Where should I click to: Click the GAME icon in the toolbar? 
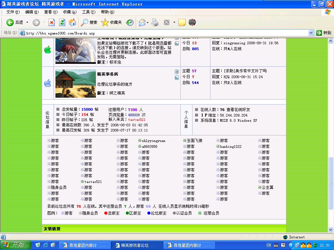click(x=192, y=22)
